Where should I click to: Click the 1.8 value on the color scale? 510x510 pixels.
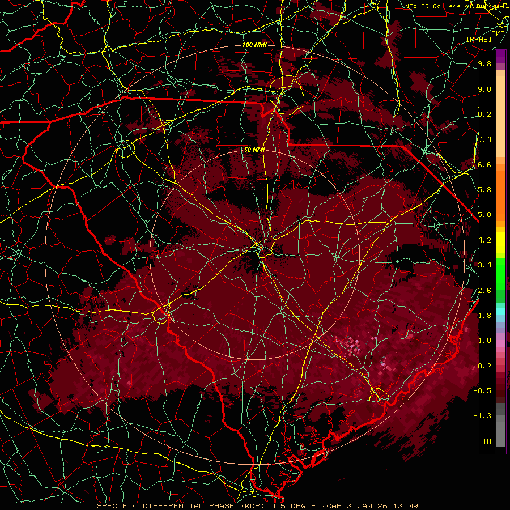(x=484, y=316)
